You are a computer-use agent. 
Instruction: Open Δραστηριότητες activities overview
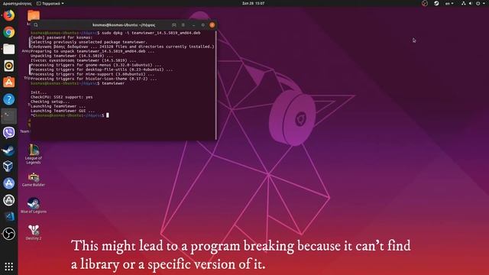[x=17, y=3]
